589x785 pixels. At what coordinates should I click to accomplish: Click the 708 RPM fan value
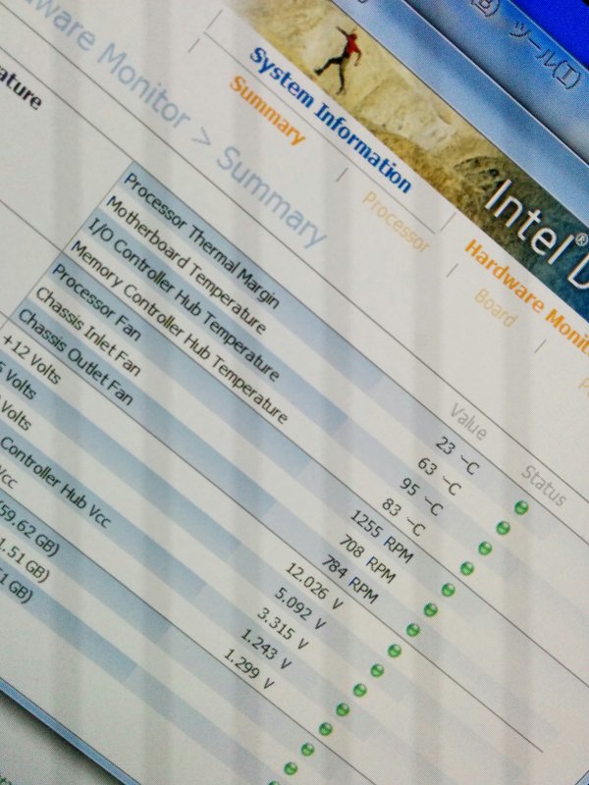coord(367,559)
